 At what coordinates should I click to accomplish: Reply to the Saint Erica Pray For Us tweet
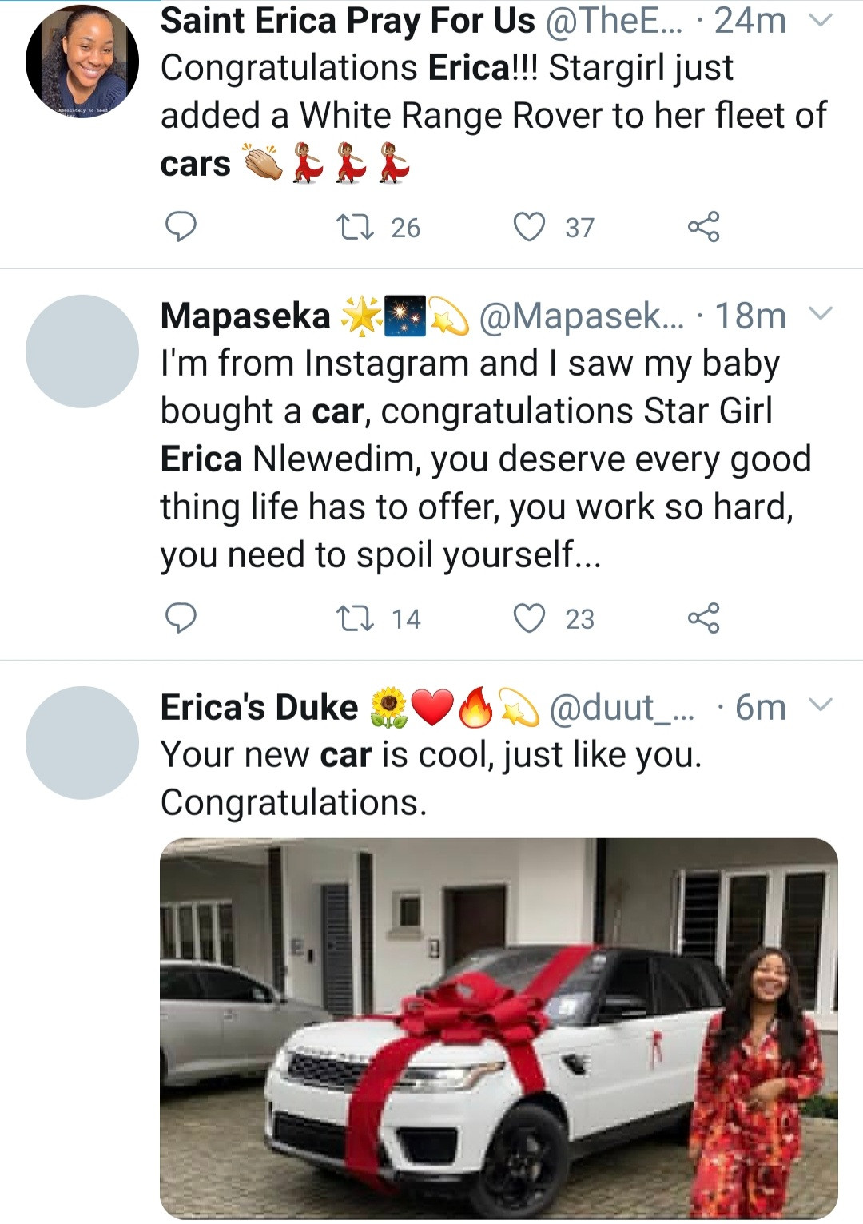tap(181, 227)
